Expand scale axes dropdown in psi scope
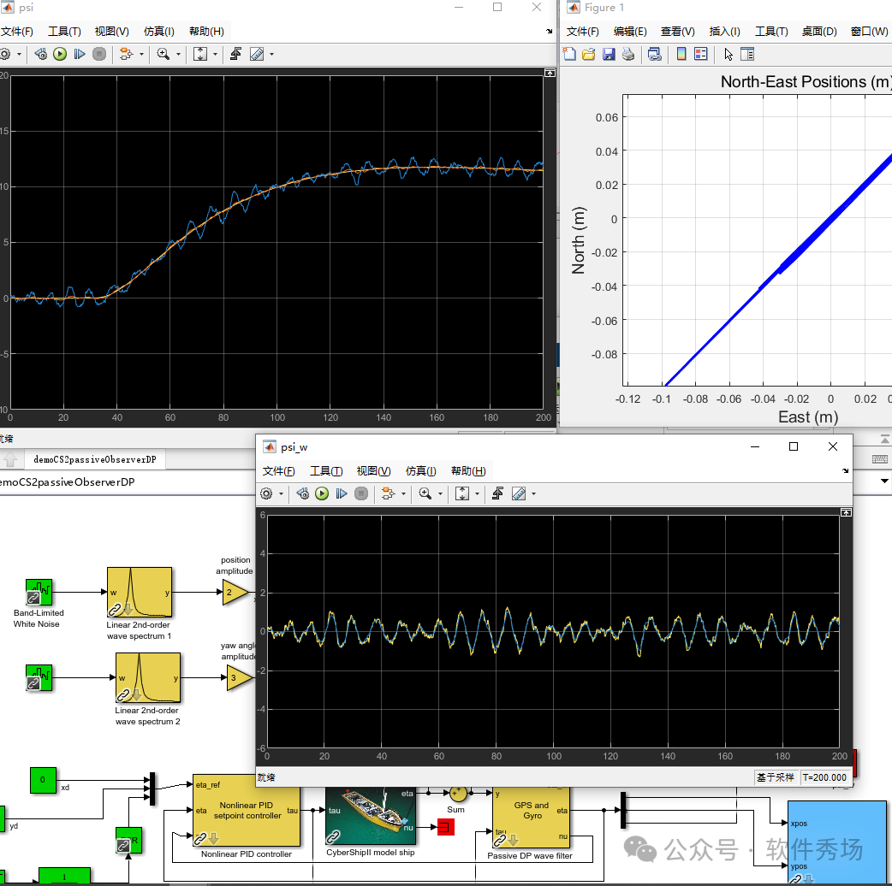892x886 pixels. pyautogui.click(x=215, y=55)
